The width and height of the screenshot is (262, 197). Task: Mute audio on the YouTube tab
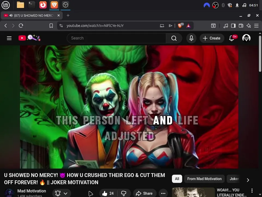tap(11, 15)
